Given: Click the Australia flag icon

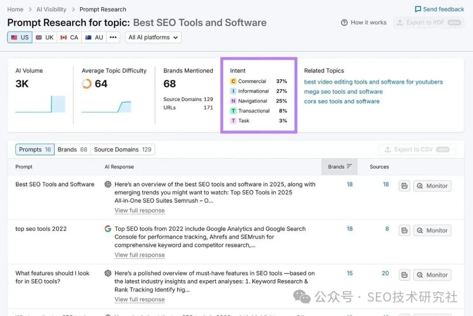Looking at the screenshot, I should 88,37.
